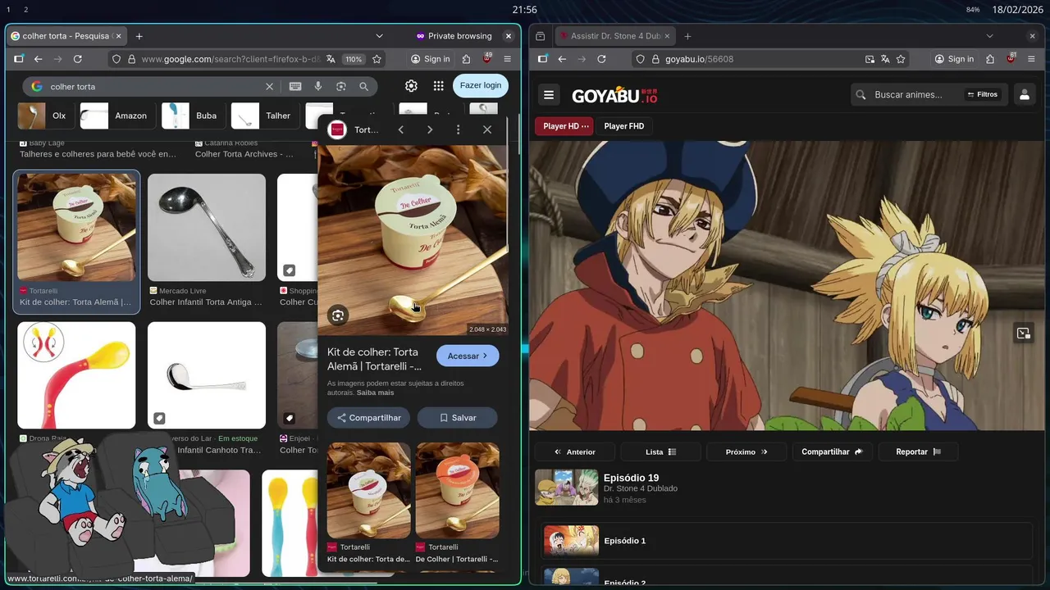Click the Goyabu address bar URL

click(699, 59)
